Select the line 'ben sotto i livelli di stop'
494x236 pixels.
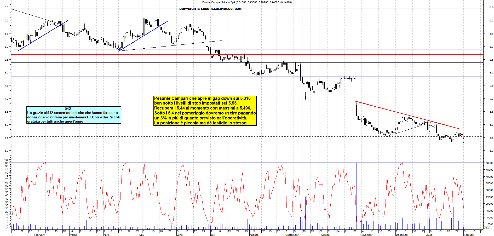(196, 103)
